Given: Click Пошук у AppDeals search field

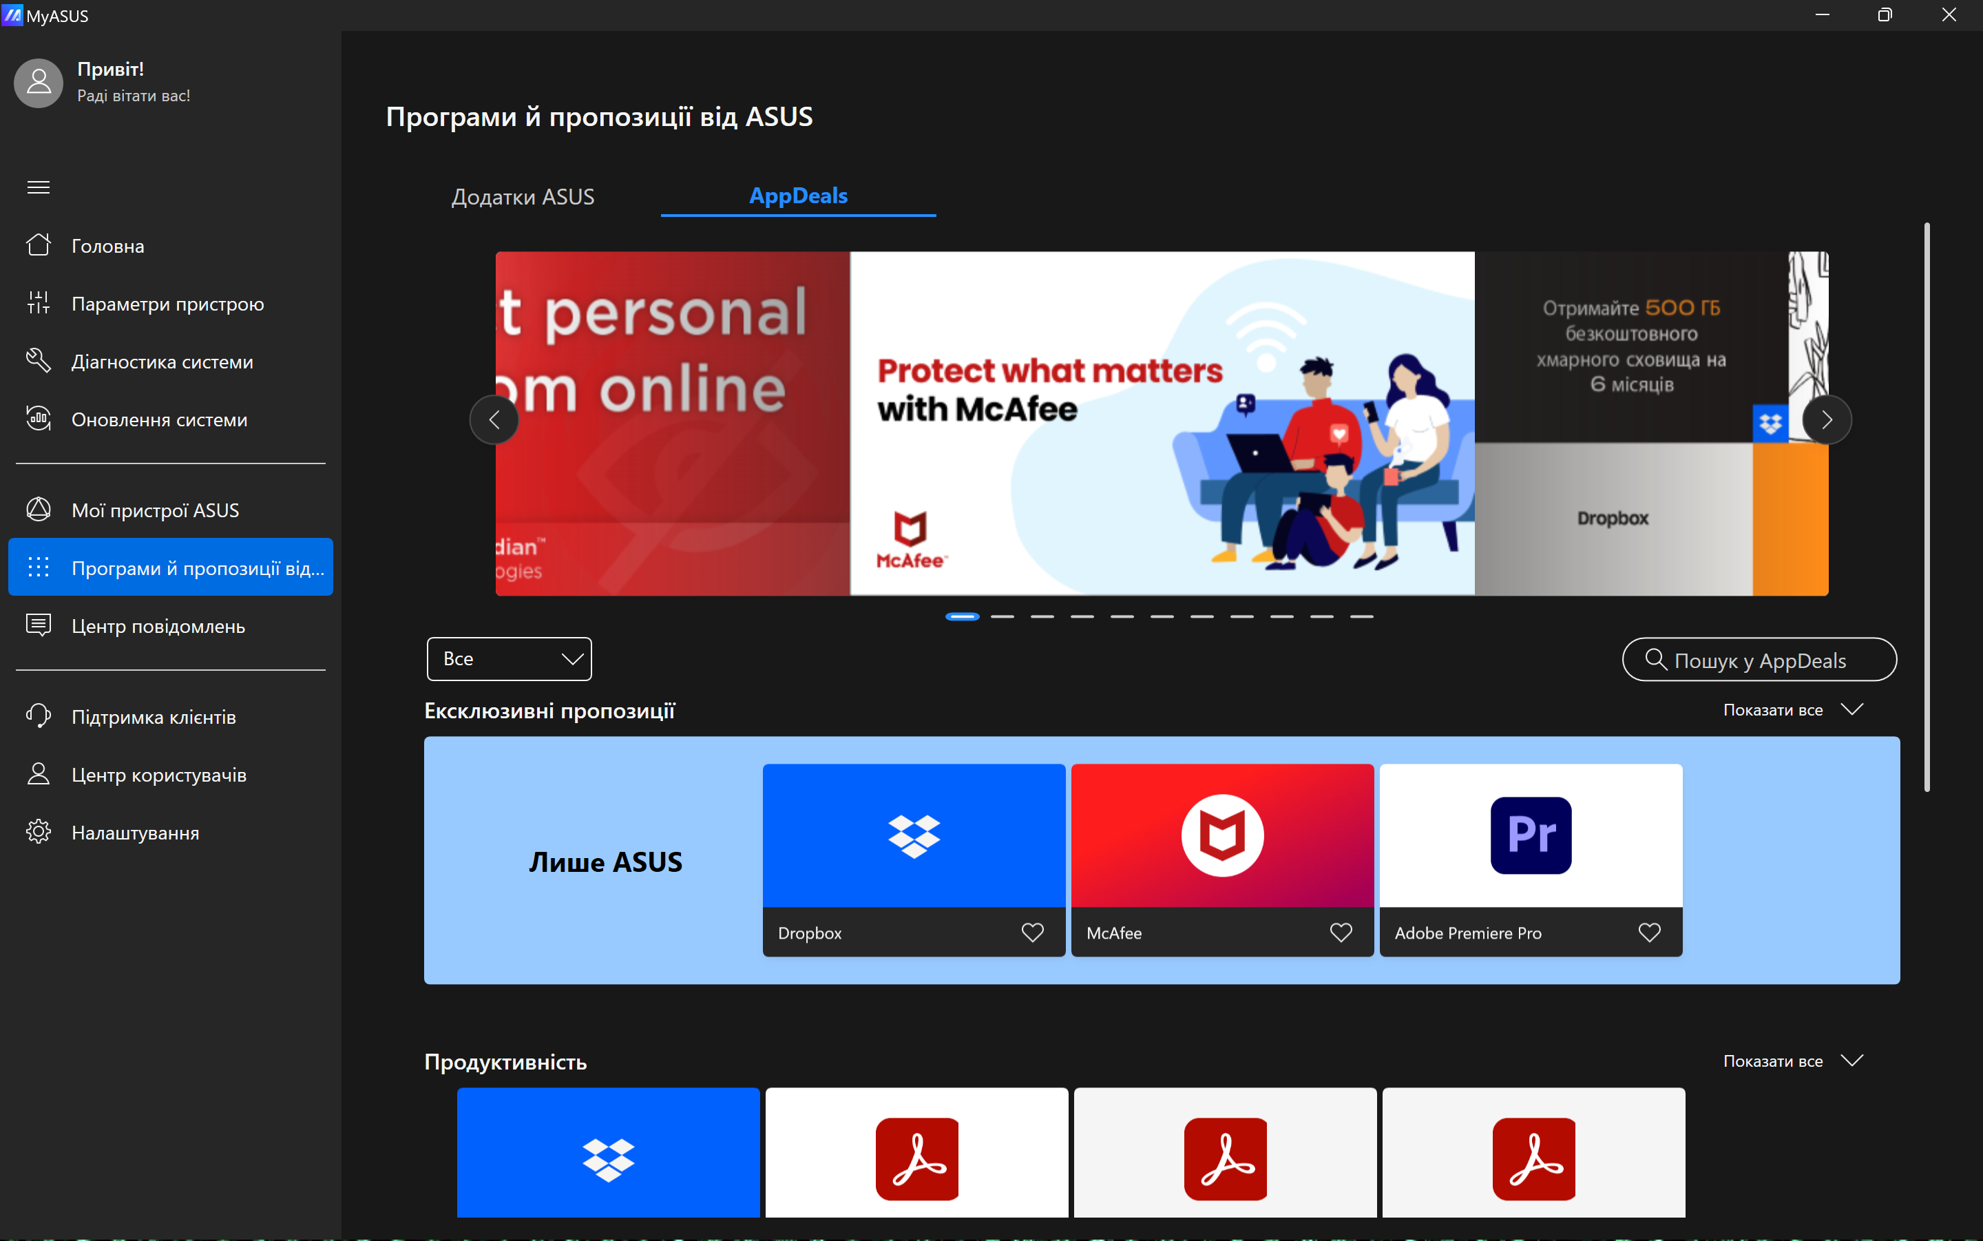Looking at the screenshot, I should [x=1759, y=660].
